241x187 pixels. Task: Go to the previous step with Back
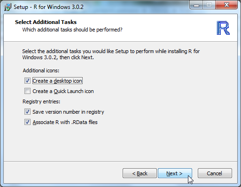pos(140,173)
